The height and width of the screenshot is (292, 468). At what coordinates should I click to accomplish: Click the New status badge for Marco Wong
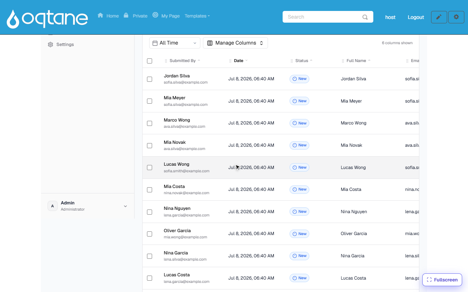click(x=299, y=123)
